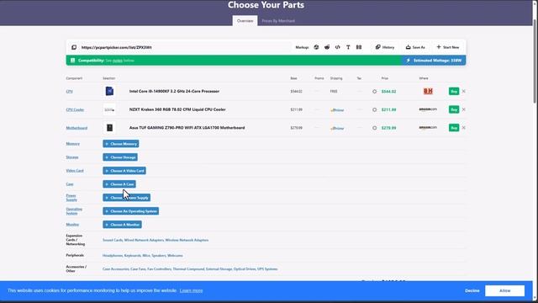Open the Monitor category link
The width and height of the screenshot is (538, 303).
(x=72, y=225)
